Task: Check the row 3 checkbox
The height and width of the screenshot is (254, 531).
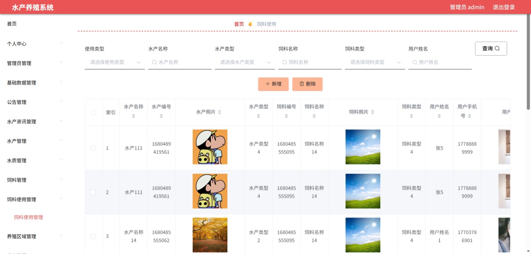Action: point(93,237)
